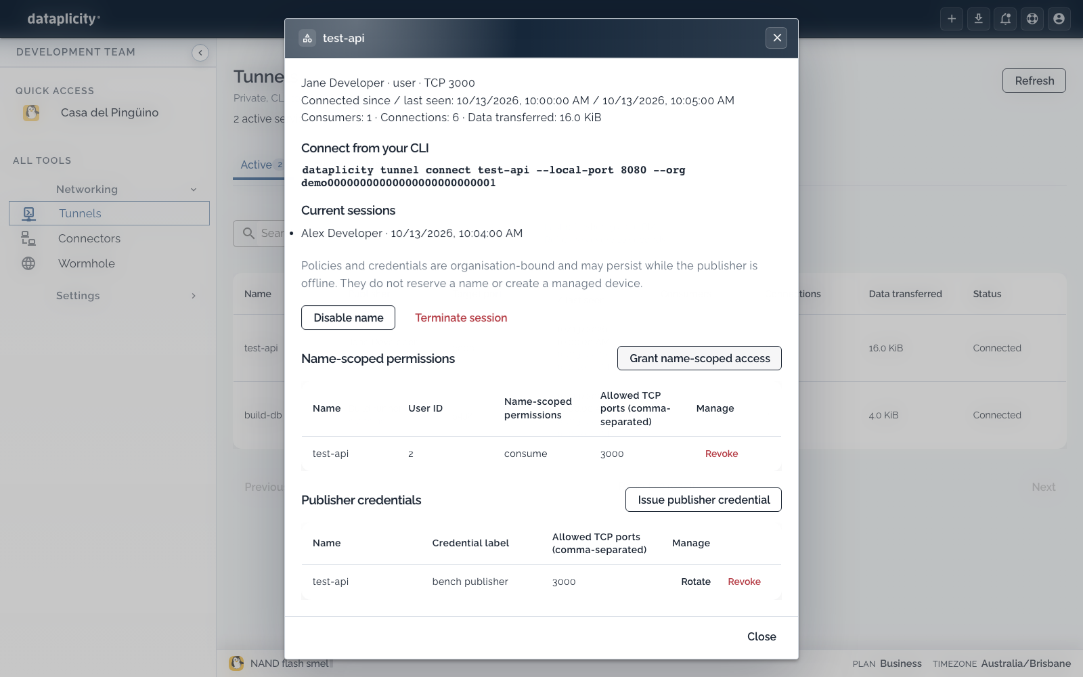
Task: Click the plus add icon in header
Action: (952, 19)
